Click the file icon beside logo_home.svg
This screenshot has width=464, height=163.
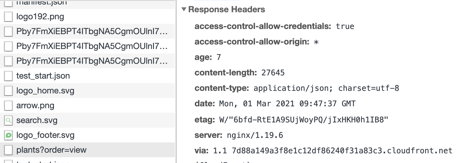(8, 91)
